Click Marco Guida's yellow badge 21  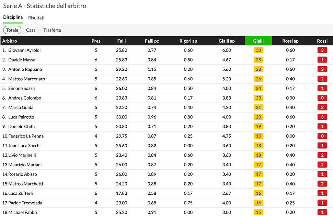[259, 107]
